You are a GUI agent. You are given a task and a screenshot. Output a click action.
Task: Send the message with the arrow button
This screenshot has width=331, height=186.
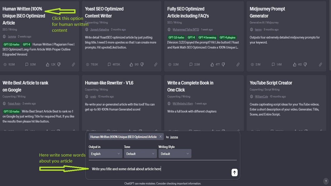point(235,173)
